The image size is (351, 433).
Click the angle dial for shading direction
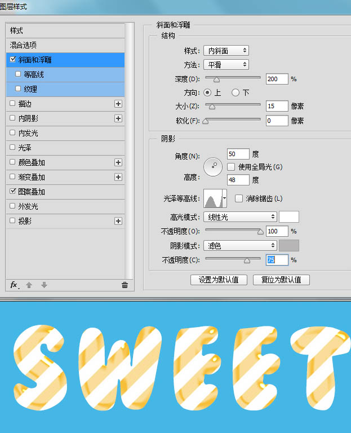click(x=213, y=167)
